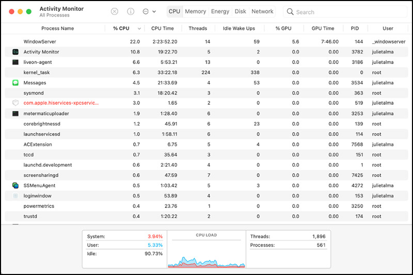Select the red com.apple.hiservices-xpcservice row
Viewport: 413px width, 275px height.
(61, 103)
